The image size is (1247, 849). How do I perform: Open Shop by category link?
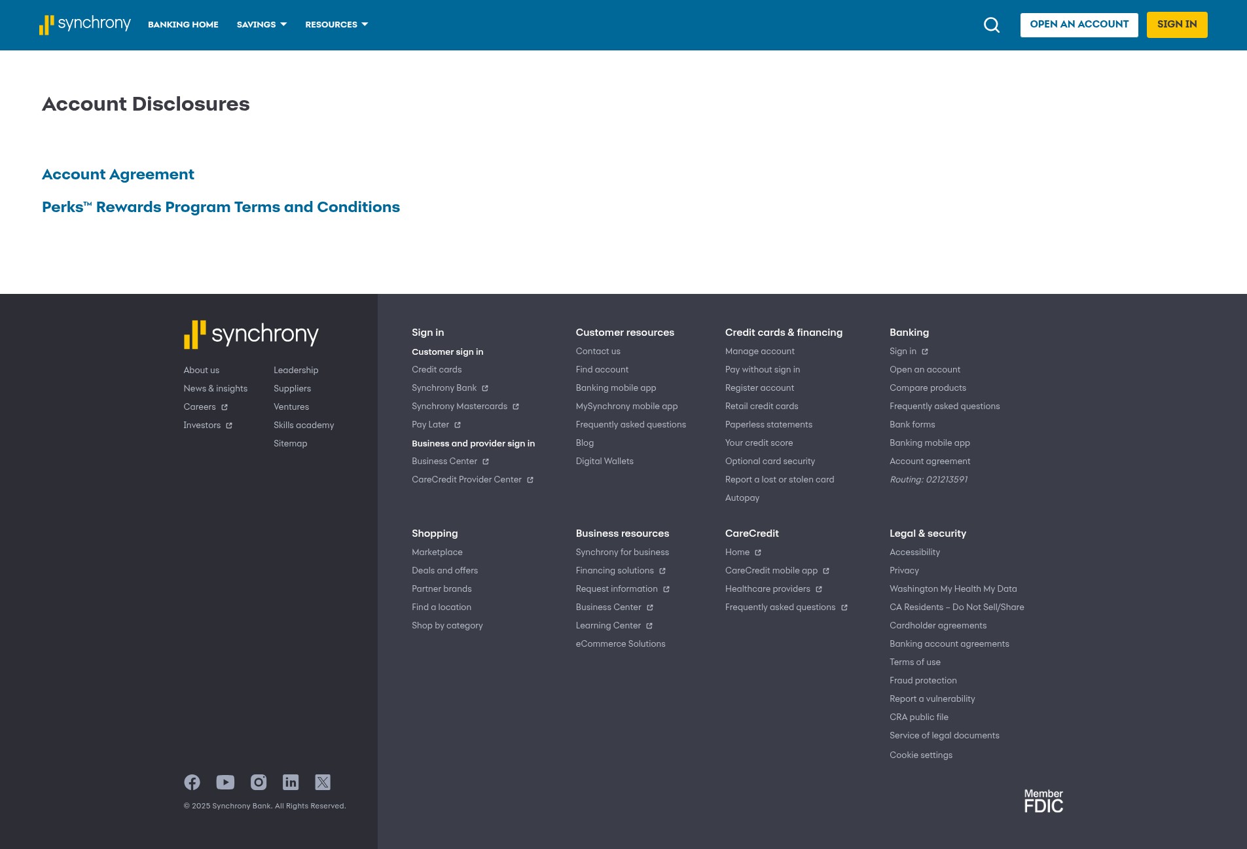pos(447,626)
